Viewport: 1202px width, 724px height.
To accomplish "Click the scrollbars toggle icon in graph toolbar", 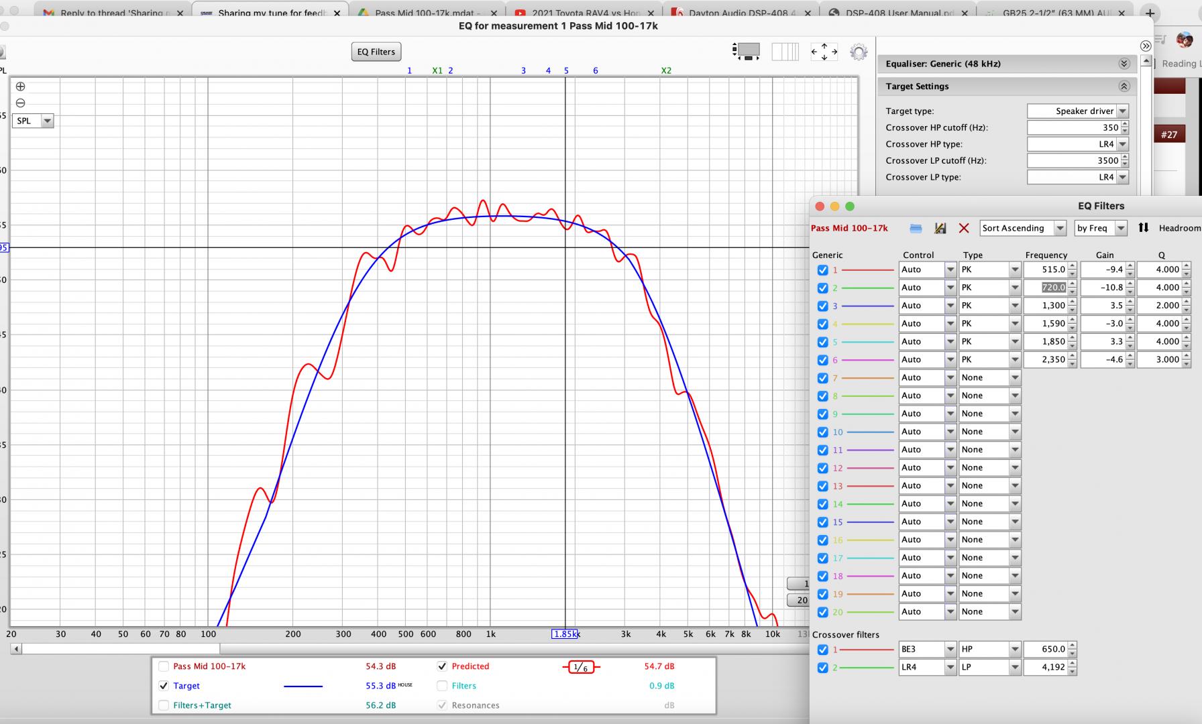I will pyautogui.click(x=746, y=52).
